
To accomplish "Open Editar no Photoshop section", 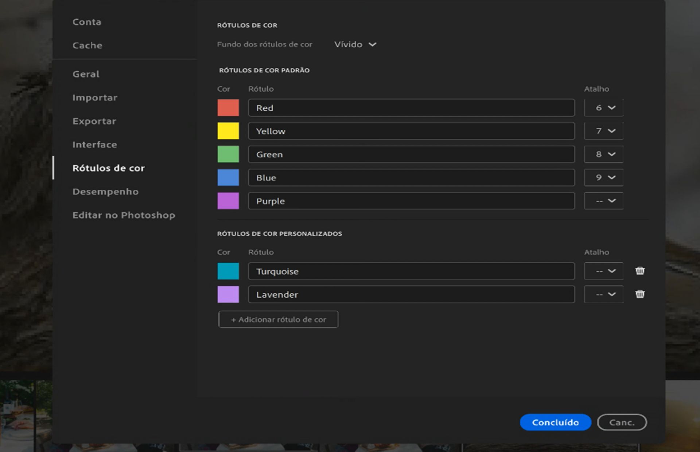I will coord(124,215).
